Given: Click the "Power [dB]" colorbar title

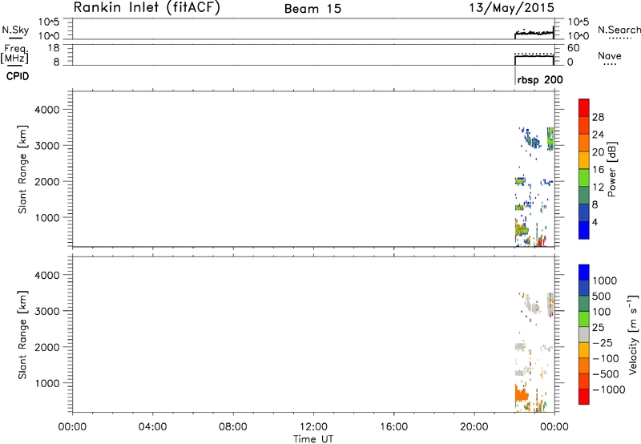Looking at the screenshot, I should tap(611, 169).
